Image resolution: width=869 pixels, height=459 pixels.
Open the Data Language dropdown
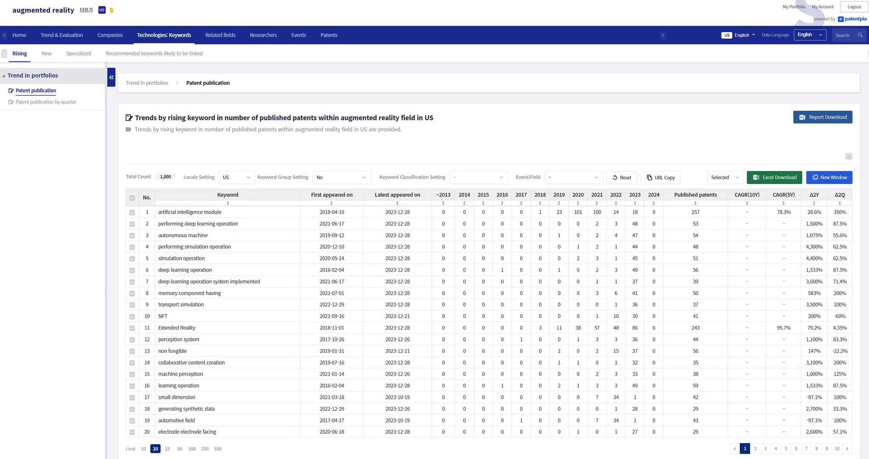(810, 35)
